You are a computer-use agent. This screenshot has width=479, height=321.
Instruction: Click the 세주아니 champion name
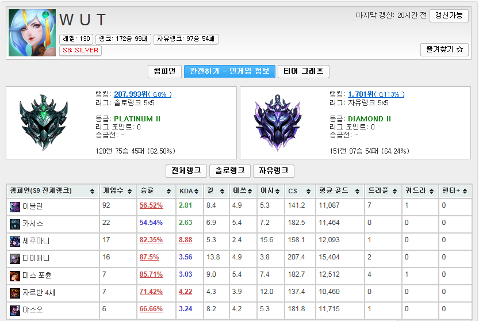pos(36,241)
